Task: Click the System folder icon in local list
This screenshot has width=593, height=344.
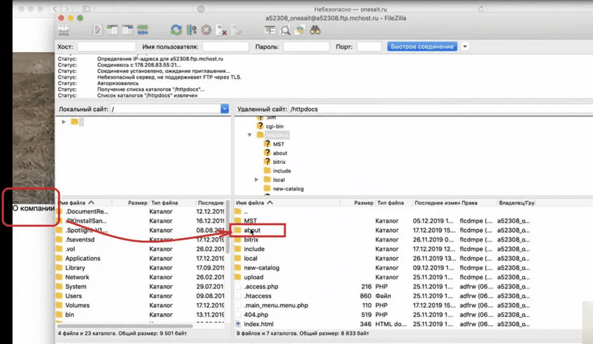Action: tap(60, 287)
